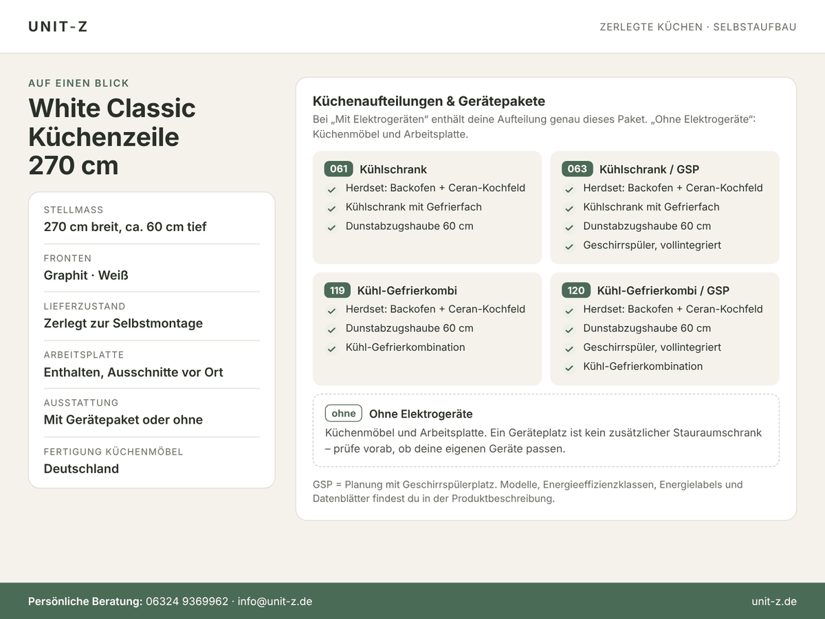Click the 'Deutschland' manufacturing value
Viewport: 825px width, 619px height.
[81, 469]
